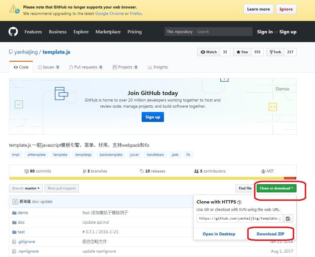View the MIT license
The height and width of the screenshot is (257, 315).
tap(267, 171)
